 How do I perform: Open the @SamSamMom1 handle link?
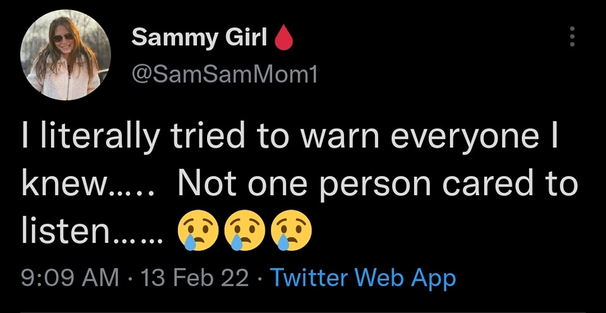(x=224, y=75)
